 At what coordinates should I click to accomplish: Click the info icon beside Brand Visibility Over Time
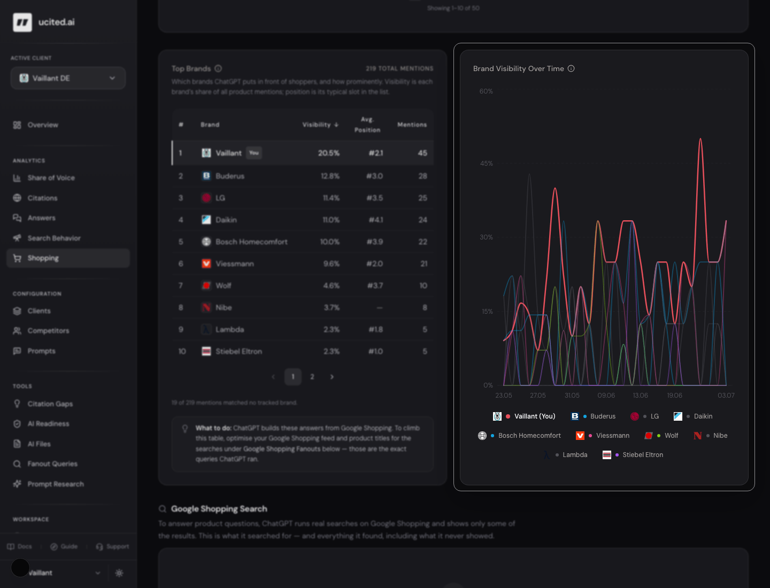click(x=571, y=68)
